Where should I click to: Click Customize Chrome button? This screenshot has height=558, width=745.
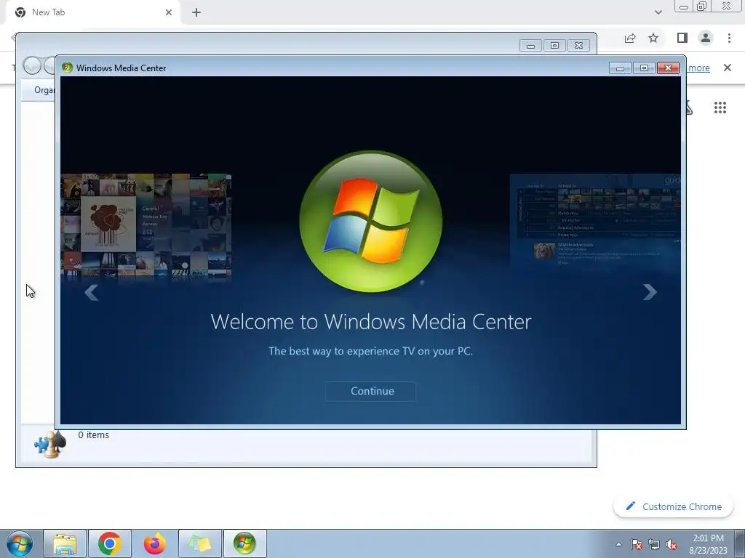pos(673,506)
